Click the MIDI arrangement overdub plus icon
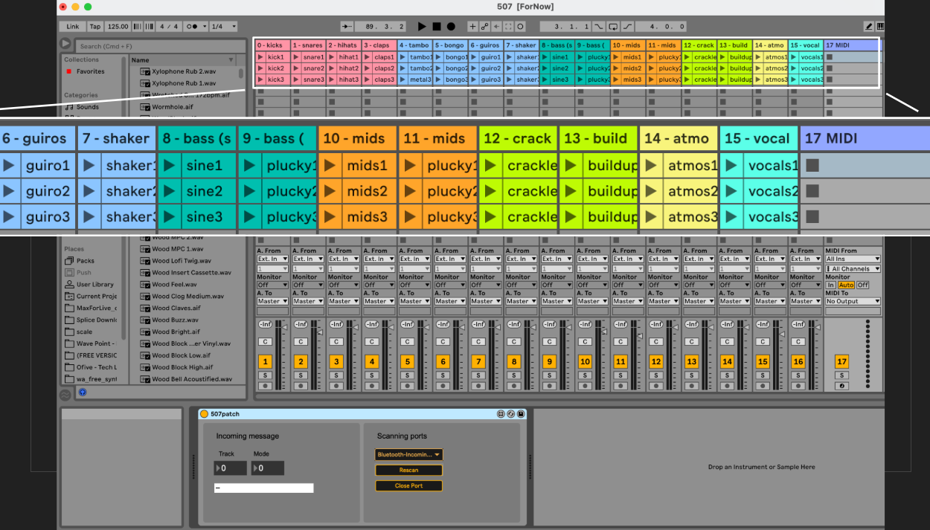Image resolution: width=930 pixels, height=530 pixels. (x=472, y=26)
